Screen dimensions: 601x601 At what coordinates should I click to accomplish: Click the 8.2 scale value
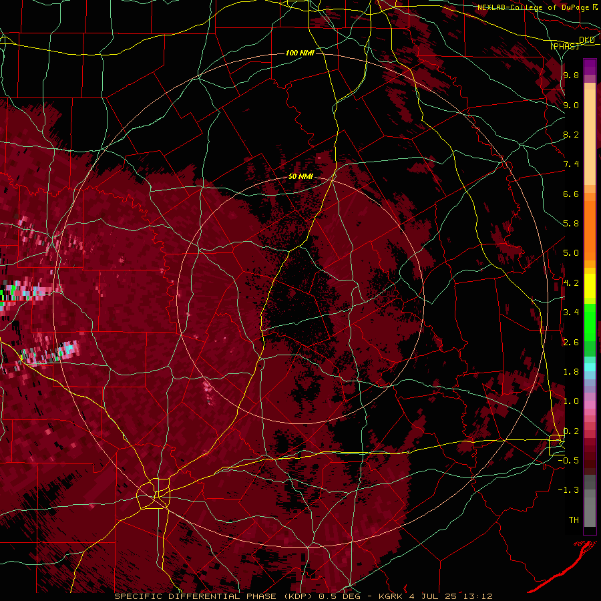571,134
